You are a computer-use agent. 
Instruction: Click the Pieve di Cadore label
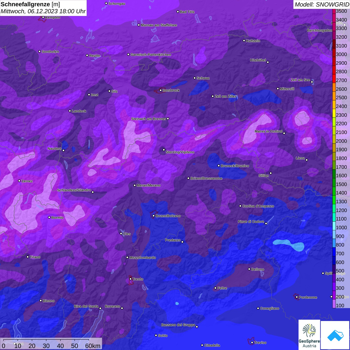pos(251,221)
